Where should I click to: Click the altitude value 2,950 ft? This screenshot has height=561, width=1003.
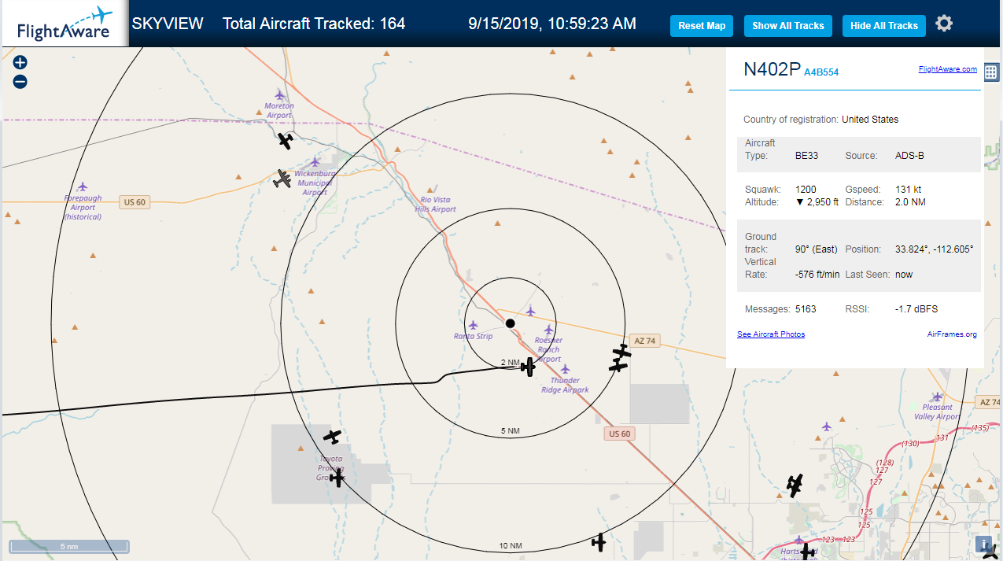[x=817, y=202]
